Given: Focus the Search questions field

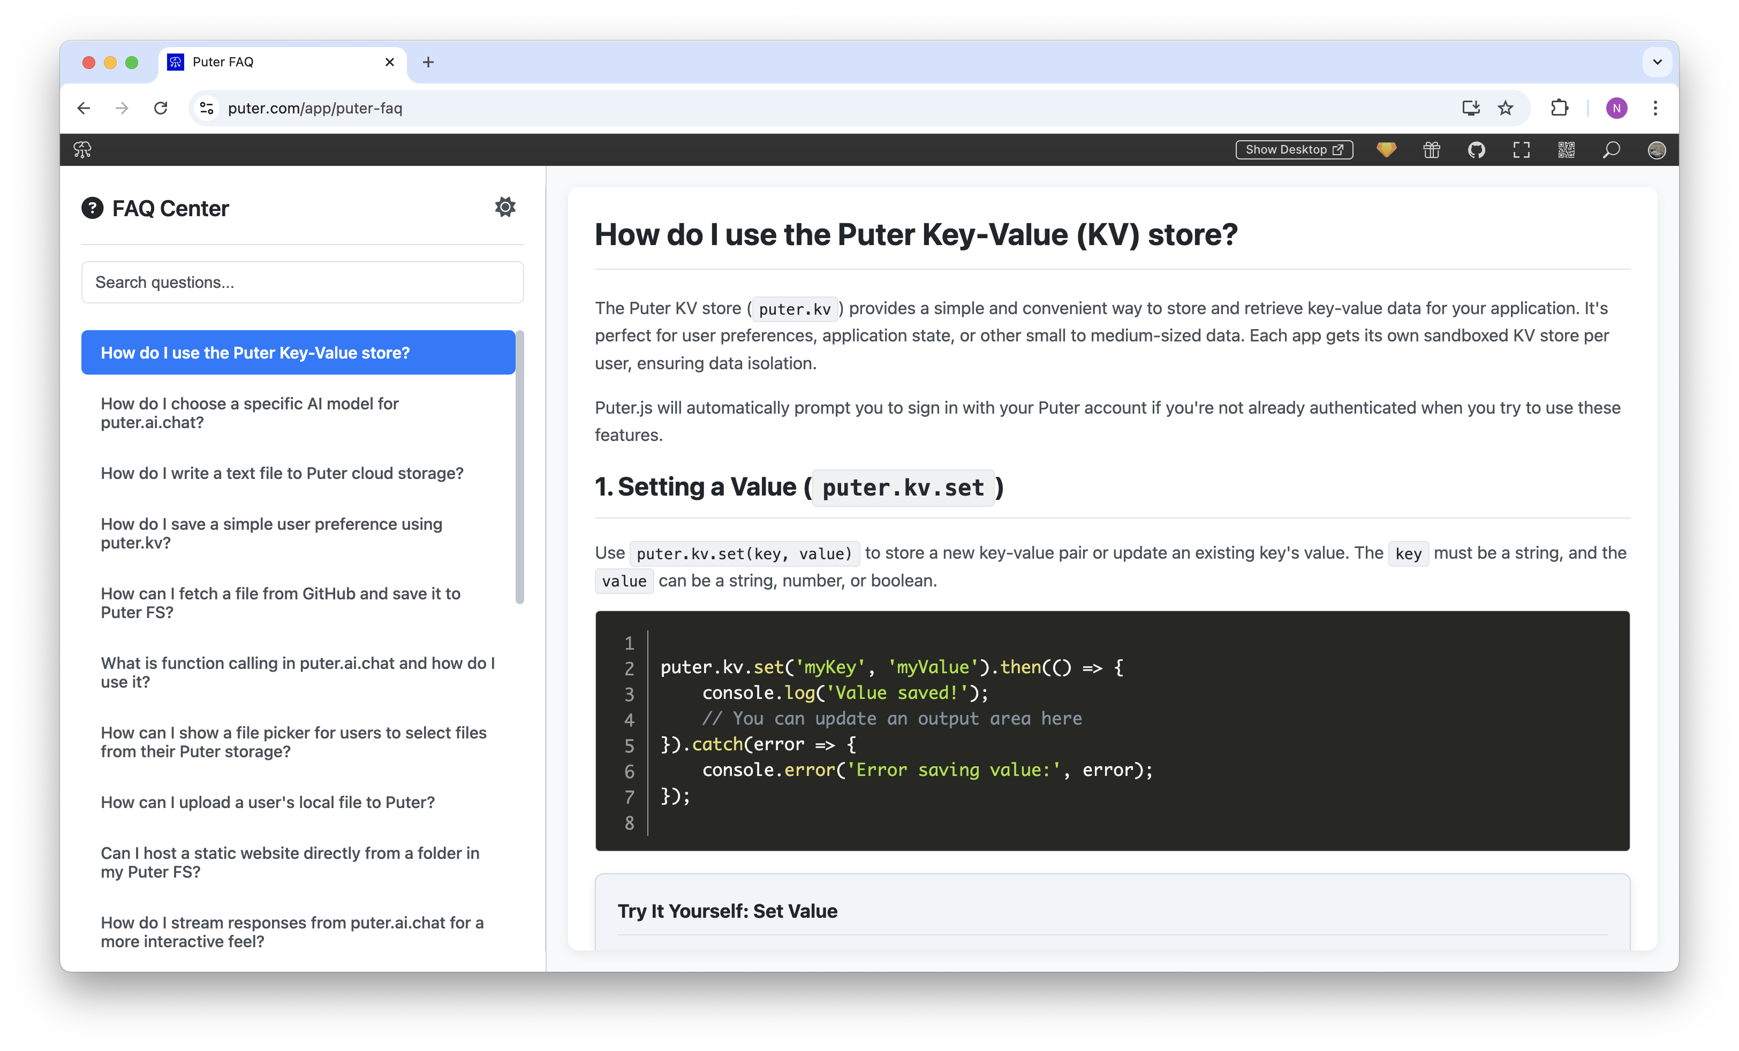Looking at the screenshot, I should (302, 282).
